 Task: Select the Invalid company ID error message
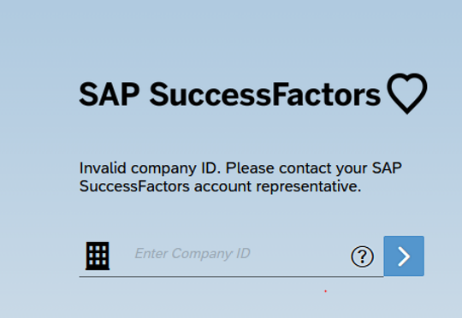pos(240,177)
